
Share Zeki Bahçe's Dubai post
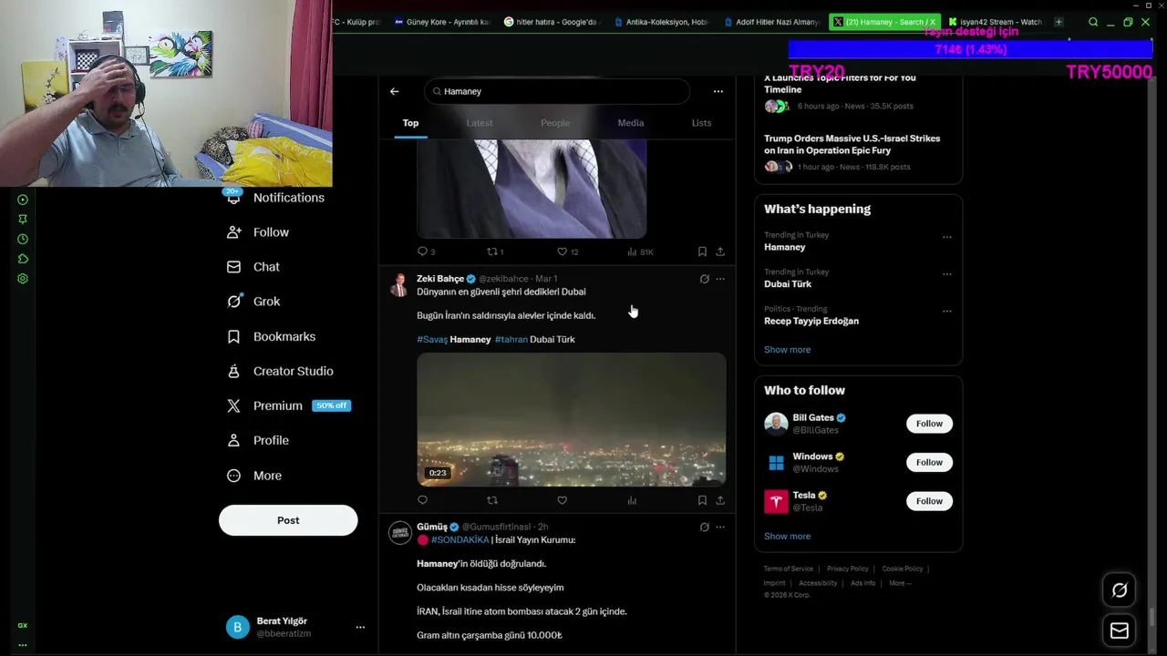[720, 500]
